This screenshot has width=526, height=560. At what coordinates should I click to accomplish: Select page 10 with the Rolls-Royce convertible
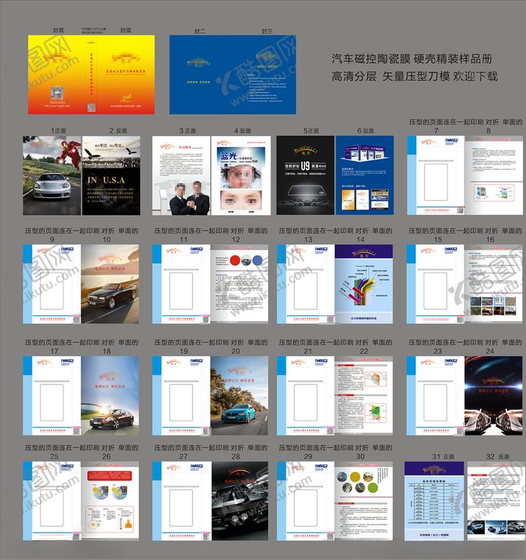[110, 284]
